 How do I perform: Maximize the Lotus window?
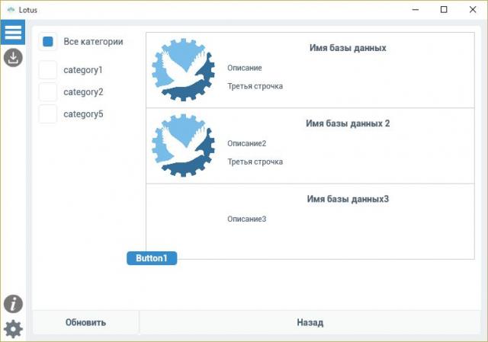coord(444,10)
